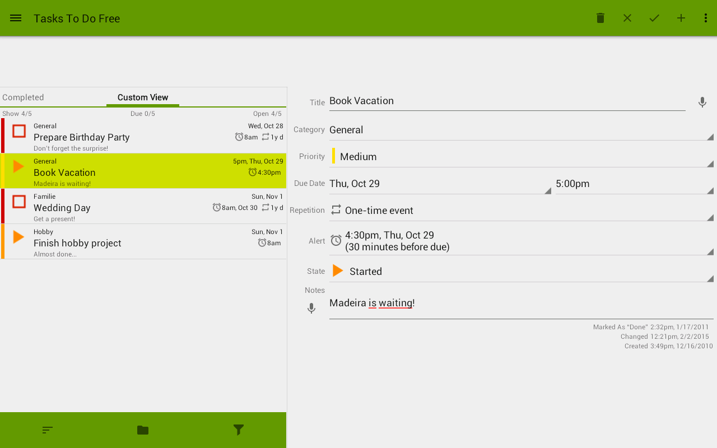Open folder categories in bottom bar
This screenshot has height=448, width=717.
click(143, 430)
